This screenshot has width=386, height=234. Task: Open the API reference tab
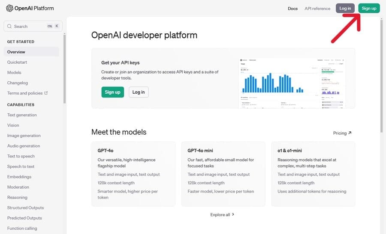317,9
